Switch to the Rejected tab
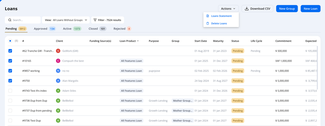This screenshot has height=126, width=325. tap(122, 29)
